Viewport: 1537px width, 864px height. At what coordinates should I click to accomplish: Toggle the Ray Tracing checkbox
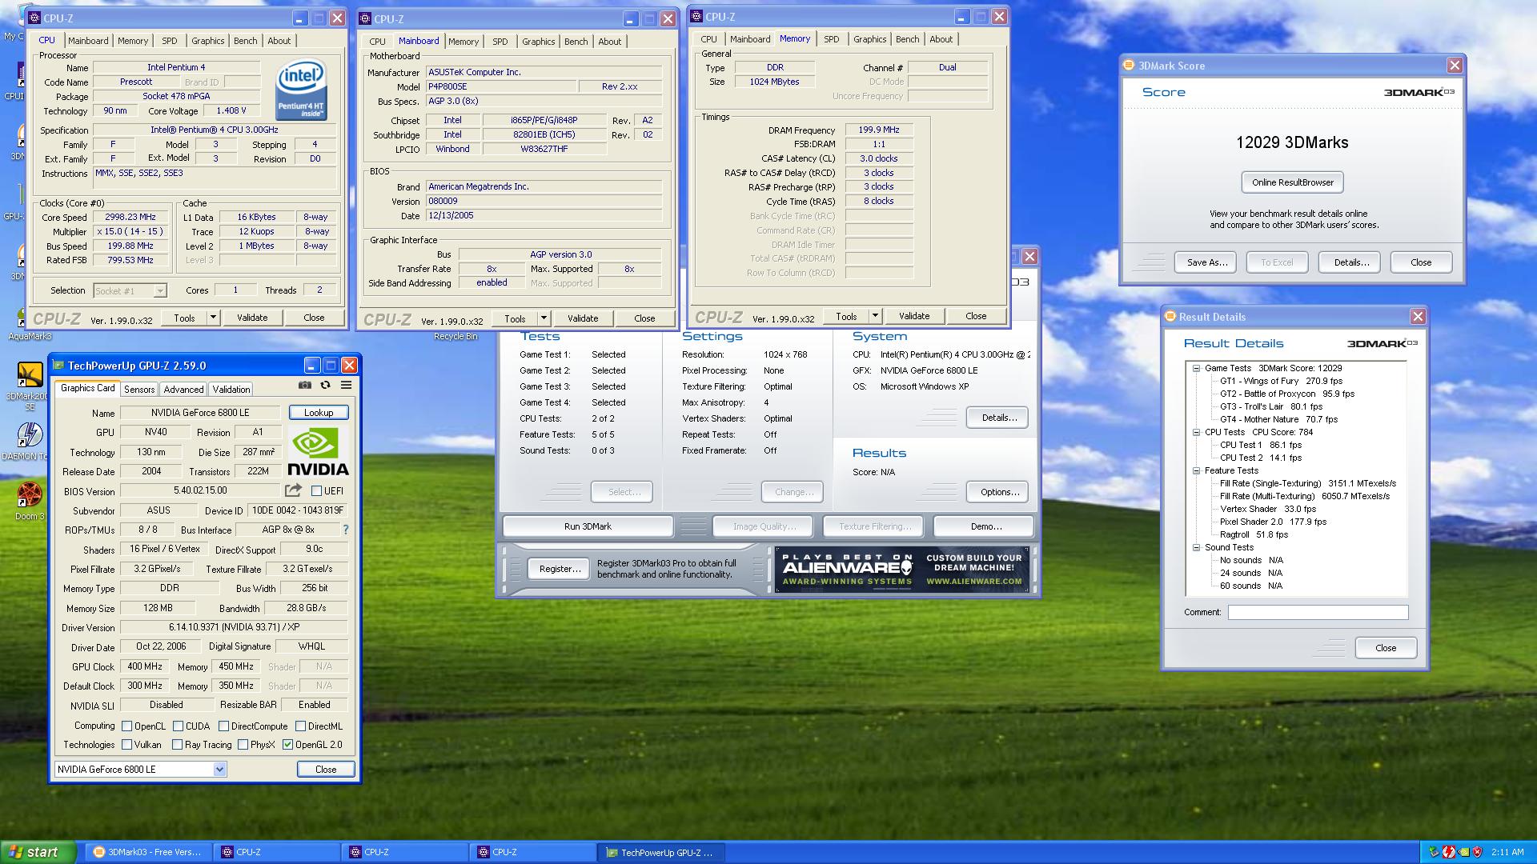pos(177,745)
